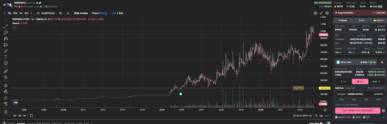Hide all drawings with eye icon
Viewport: 387px width, 124px height.
pos(5,103)
